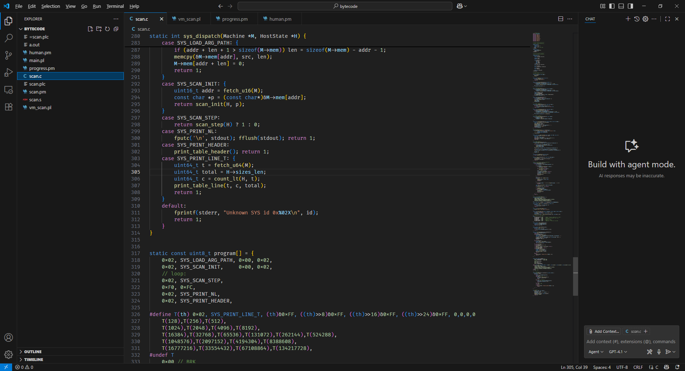685x371 pixels.
Task: Open the Terminal menu
Action: (115, 6)
